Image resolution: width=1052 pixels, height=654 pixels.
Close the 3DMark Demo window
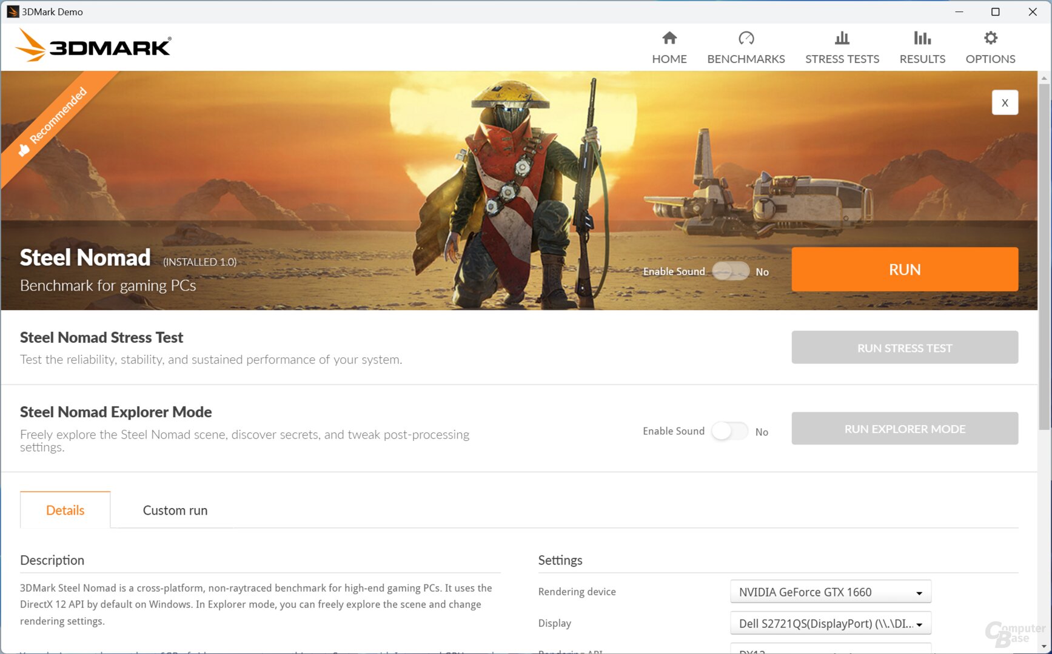tap(1032, 12)
